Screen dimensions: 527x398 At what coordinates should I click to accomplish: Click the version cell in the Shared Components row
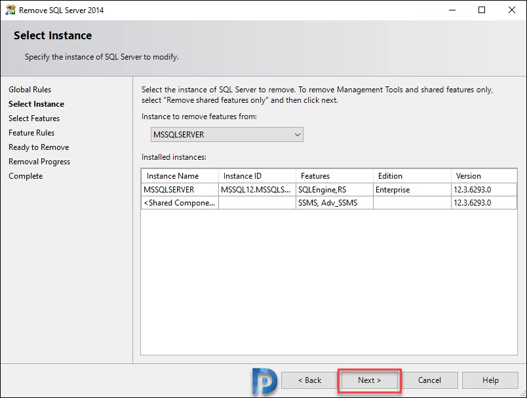[x=484, y=203]
